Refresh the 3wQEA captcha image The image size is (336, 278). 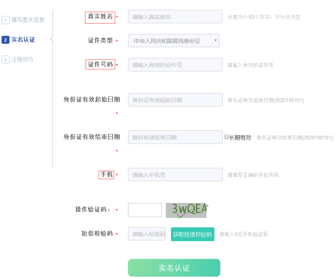point(186,210)
